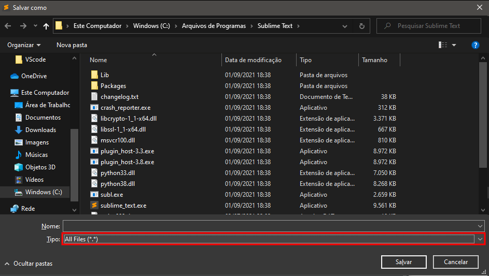Select the python33.dll file icon
The height and width of the screenshot is (276, 489).
[x=94, y=173]
